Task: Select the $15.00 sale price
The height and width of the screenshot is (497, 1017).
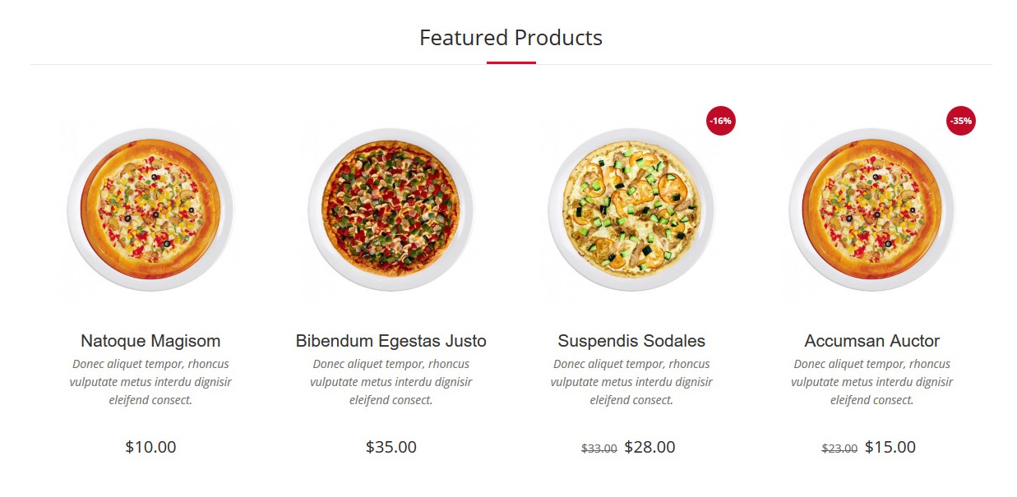Action: point(890,447)
